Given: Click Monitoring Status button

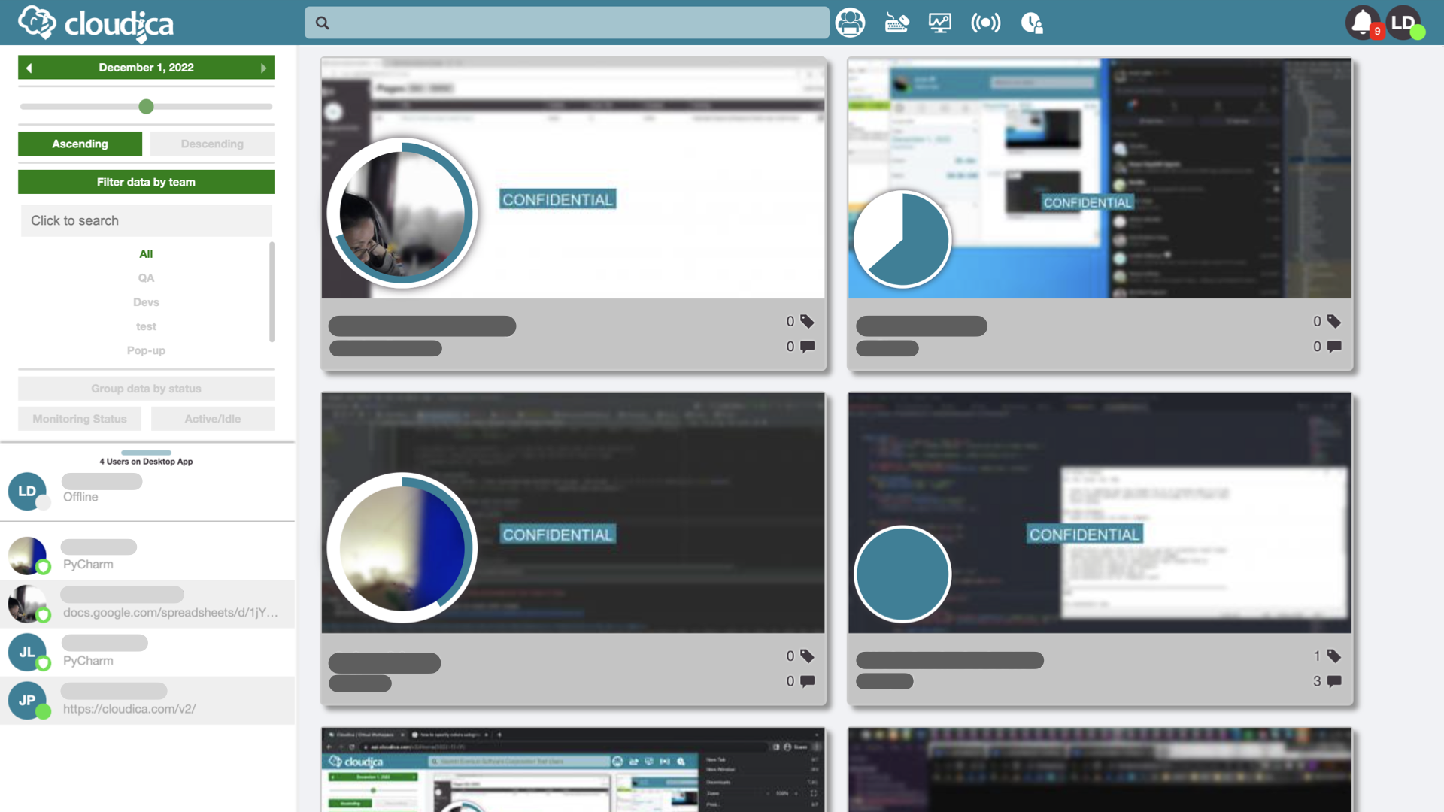Looking at the screenshot, I should pos(80,419).
